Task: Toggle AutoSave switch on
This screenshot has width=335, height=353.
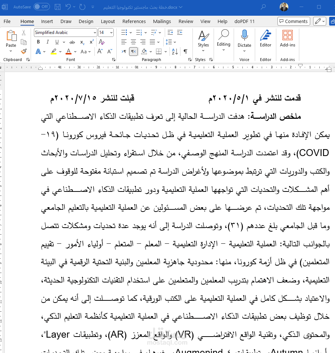Action: coord(42,7)
